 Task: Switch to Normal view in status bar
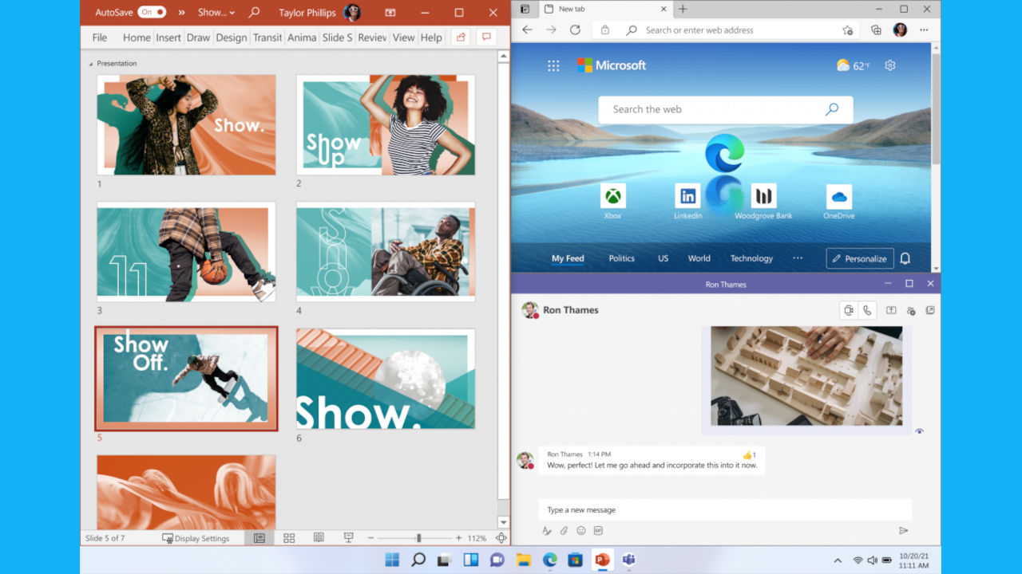pyautogui.click(x=259, y=538)
